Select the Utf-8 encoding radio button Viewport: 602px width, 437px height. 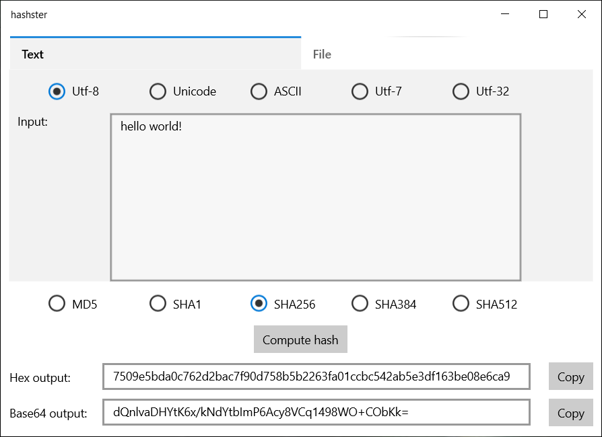[57, 91]
